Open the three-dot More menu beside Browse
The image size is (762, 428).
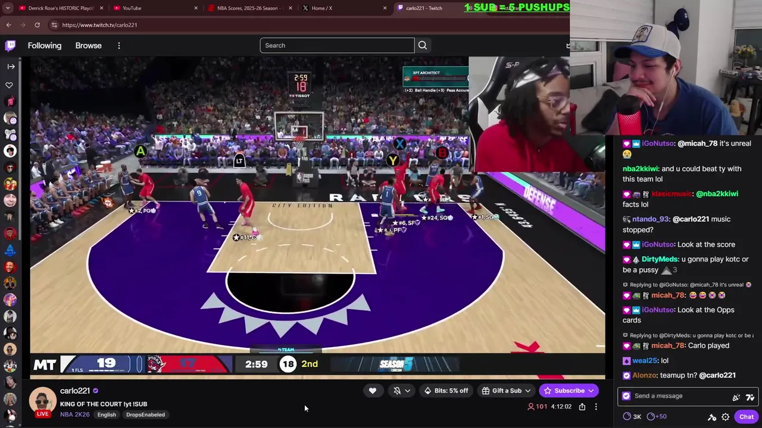pyautogui.click(x=119, y=46)
